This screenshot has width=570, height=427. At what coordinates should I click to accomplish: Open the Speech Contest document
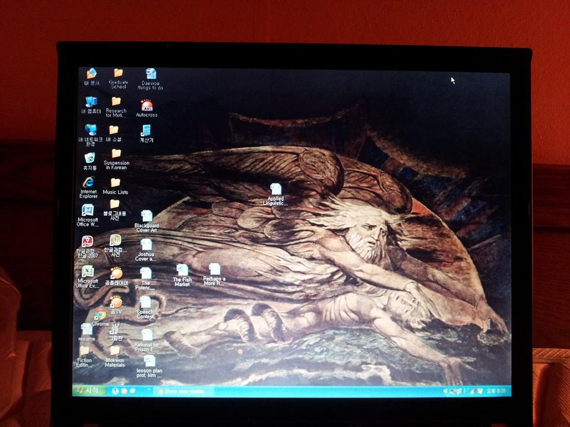point(145,303)
